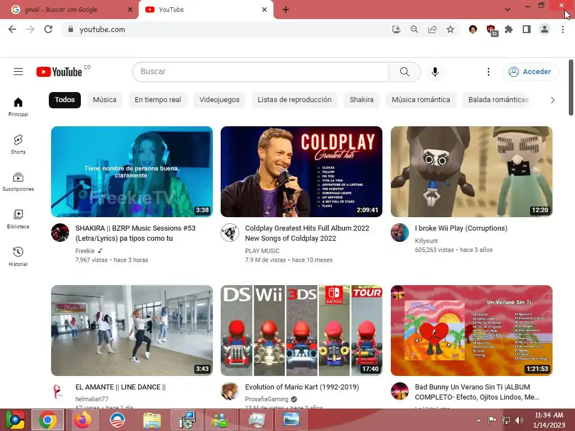Open Firefox from the taskbar
This screenshot has height=431, width=575.
(x=83, y=420)
